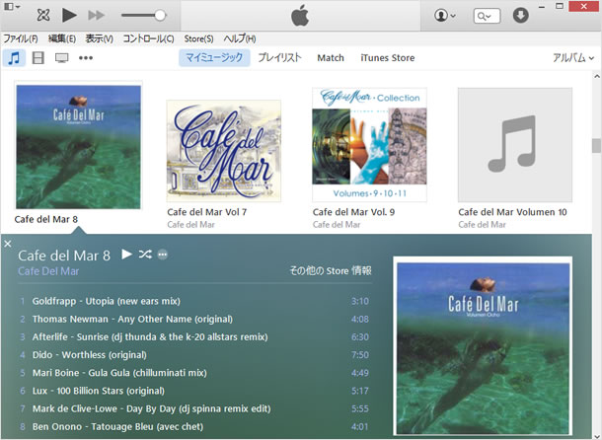Open the ヘルプ(H) menu
The width and height of the screenshot is (602, 440).
pos(240,38)
